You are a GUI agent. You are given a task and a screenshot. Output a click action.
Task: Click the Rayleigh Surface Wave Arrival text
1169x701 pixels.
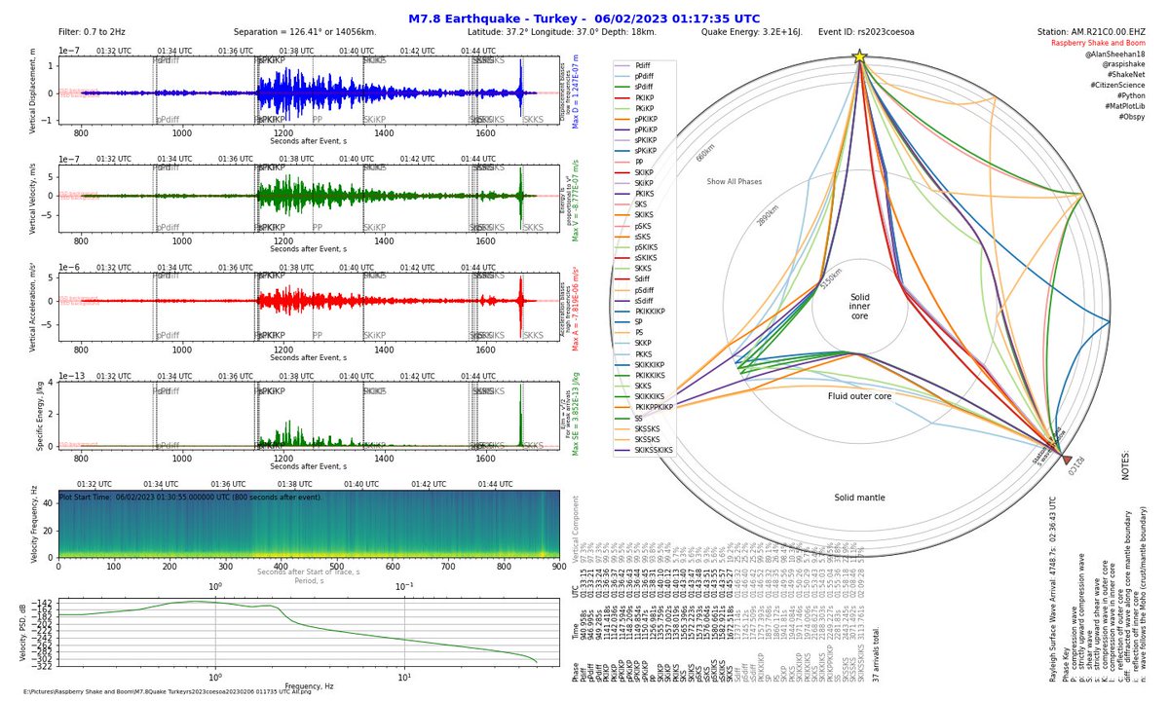pyautogui.click(x=1053, y=590)
